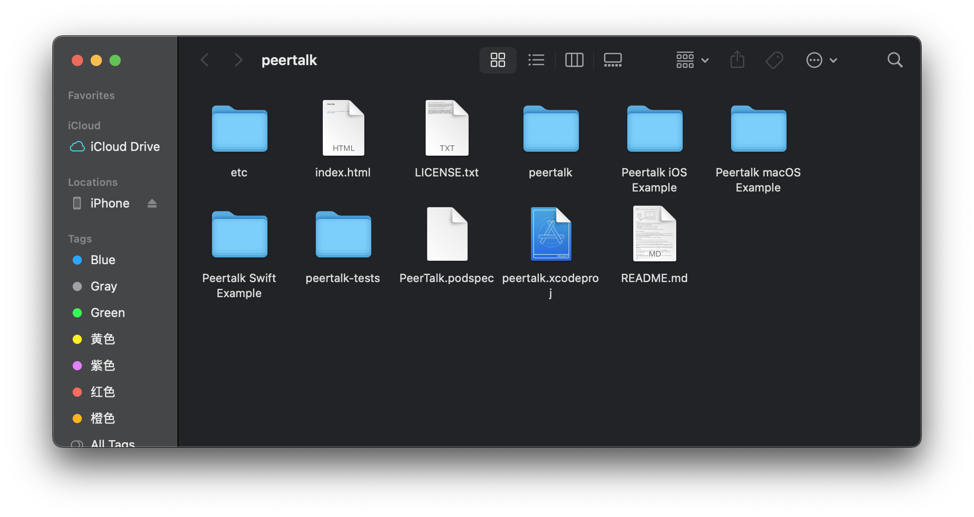Click the Tags section header

pyautogui.click(x=80, y=239)
